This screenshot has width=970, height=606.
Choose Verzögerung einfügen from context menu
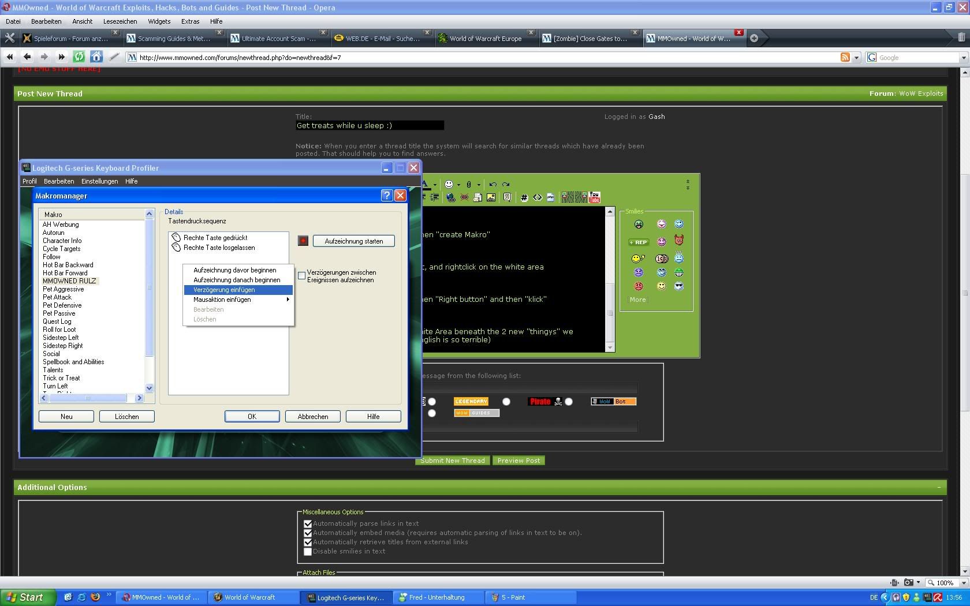(238, 290)
